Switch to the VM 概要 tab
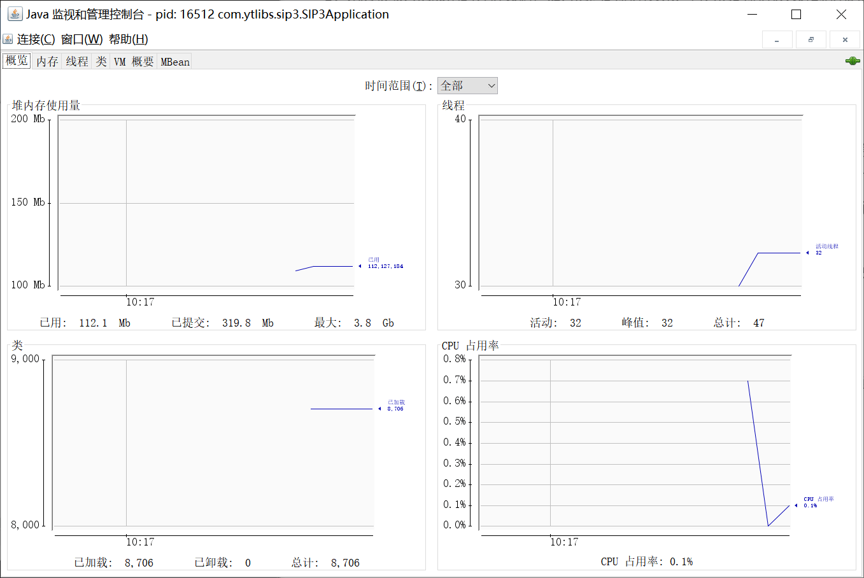The height and width of the screenshot is (578, 864). (x=134, y=62)
